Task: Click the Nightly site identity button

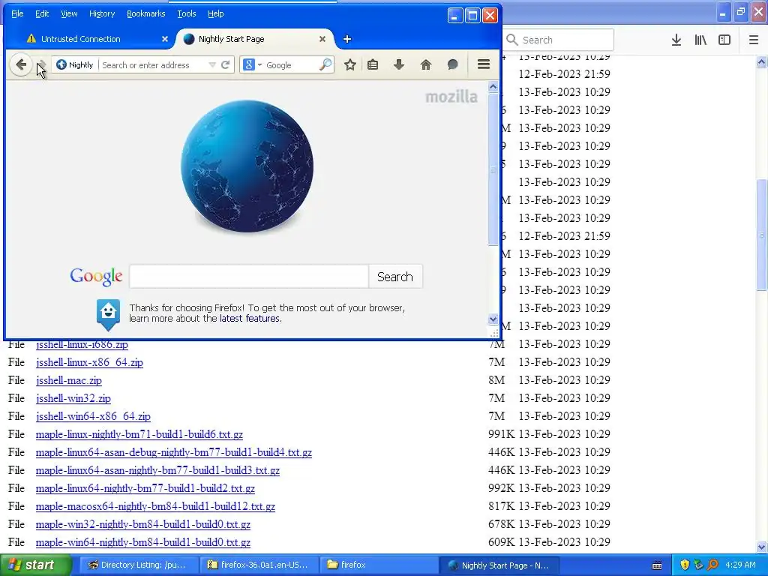Action: tap(75, 64)
